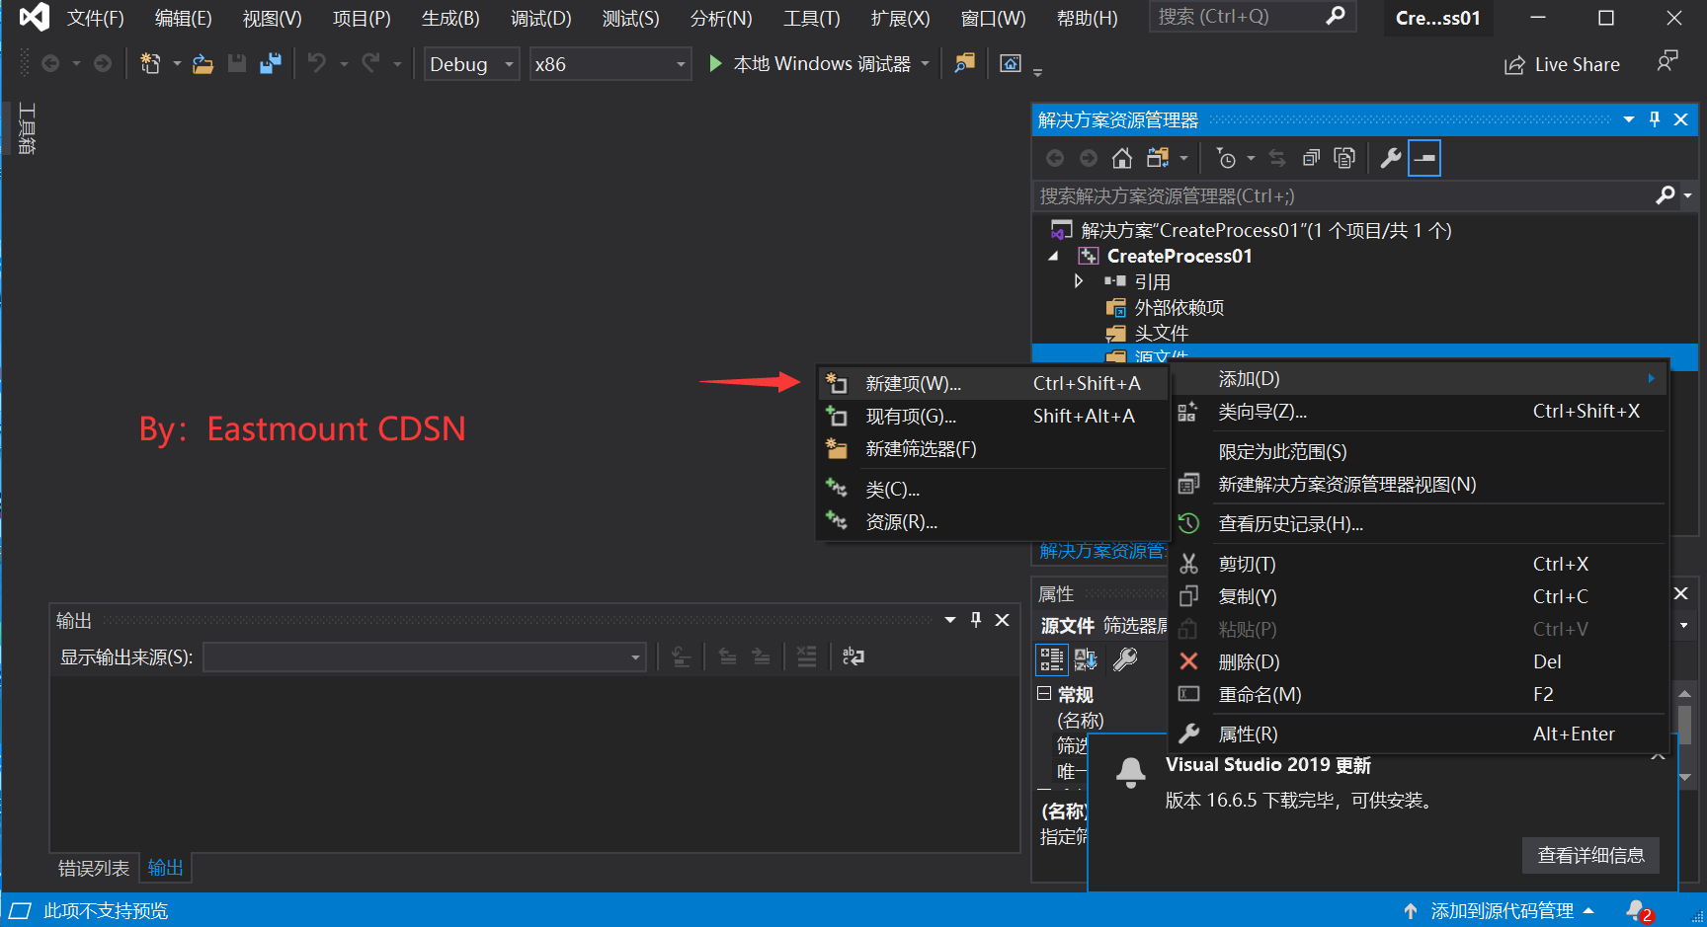Viewport: 1707px width, 927px height.
Task: Toggle Preview Selected Items in Solution Explorer
Action: tap(1424, 158)
